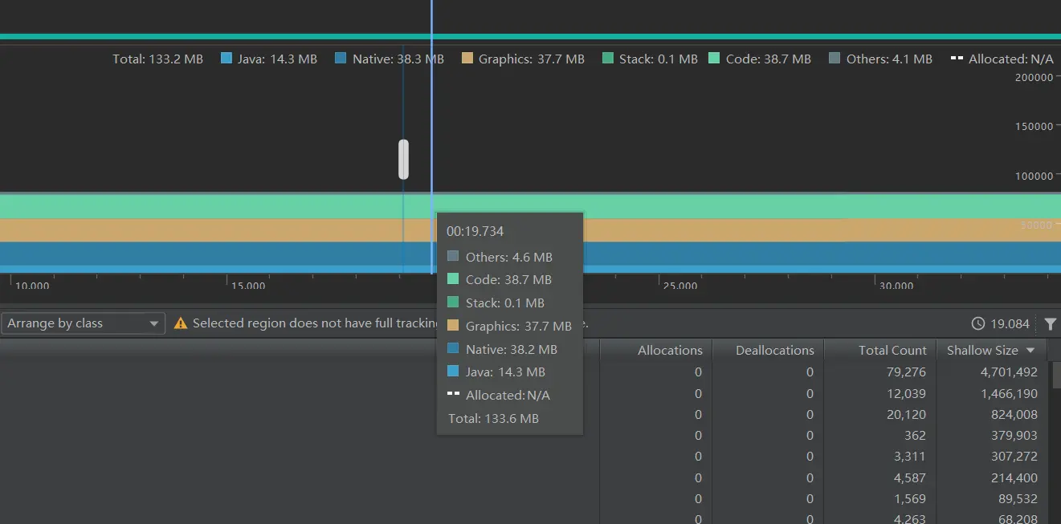1061x524 pixels.
Task: Open the Arrange by class dropdown
Action: click(83, 323)
